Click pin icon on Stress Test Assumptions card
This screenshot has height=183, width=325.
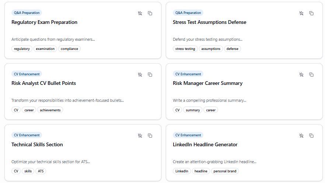301,13
